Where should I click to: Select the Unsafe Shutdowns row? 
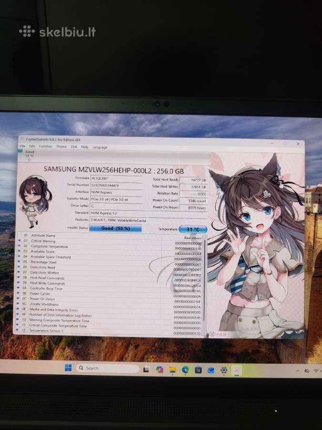(110, 305)
